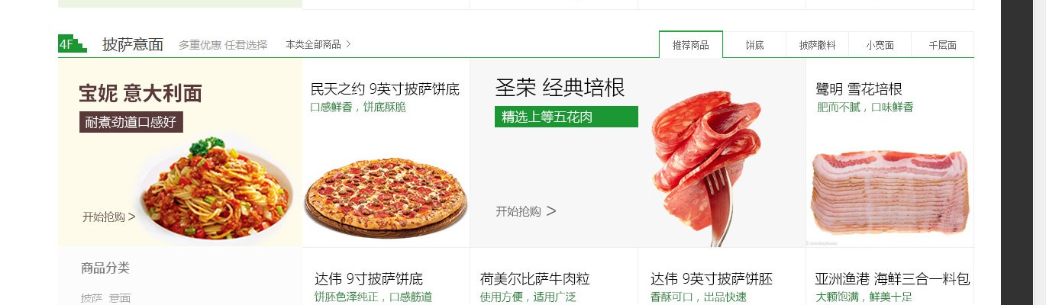The image size is (1046, 305).
Task: Open 本类全部商品 arrow link
Action: tap(318, 44)
